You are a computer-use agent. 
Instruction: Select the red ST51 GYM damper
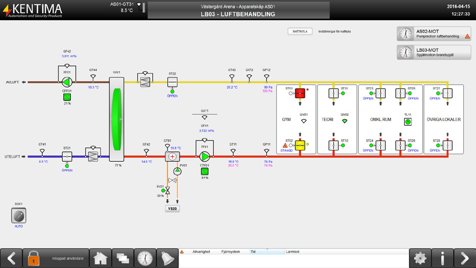(x=300, y=93)
